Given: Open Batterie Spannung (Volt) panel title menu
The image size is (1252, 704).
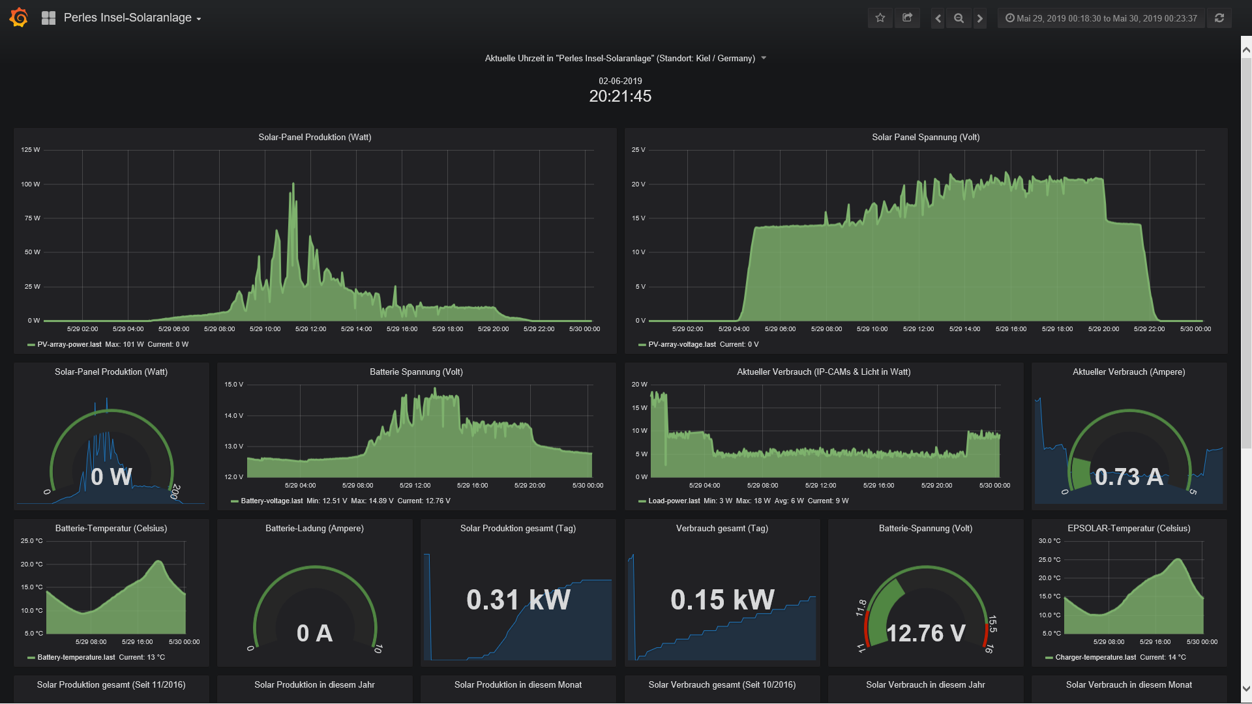Looking at the screenshot, I should 416,372.
